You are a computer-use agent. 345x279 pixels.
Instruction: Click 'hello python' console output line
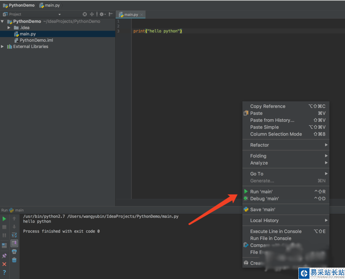tap(37, 221)
